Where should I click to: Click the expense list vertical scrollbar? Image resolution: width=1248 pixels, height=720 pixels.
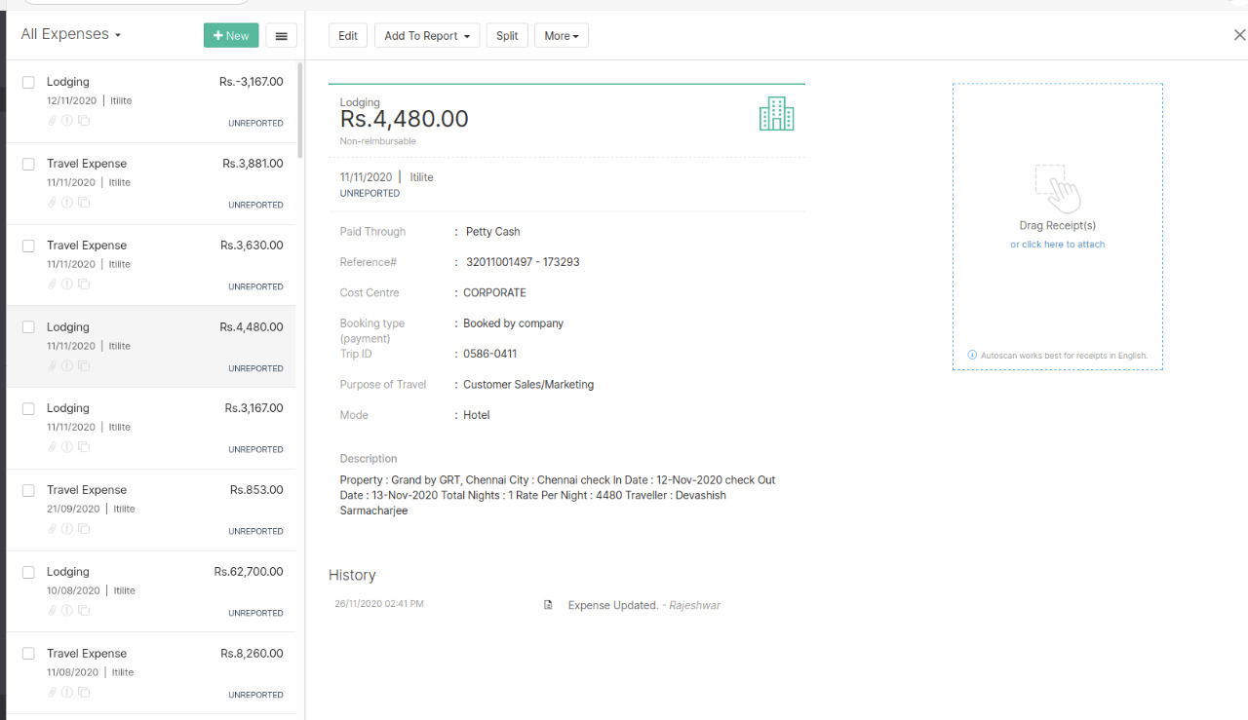299,109
